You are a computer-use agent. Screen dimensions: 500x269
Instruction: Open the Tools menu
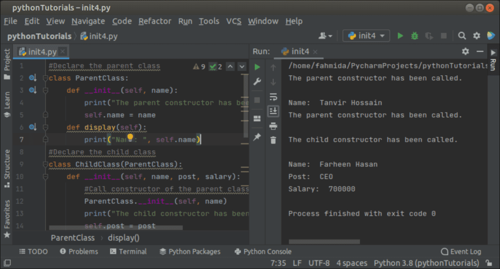click(209, 21)
